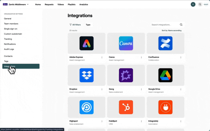This screenshot has height=131, width=210.
Task: Open Google Drive three-dot menu
Action: (x=181, y=89)
